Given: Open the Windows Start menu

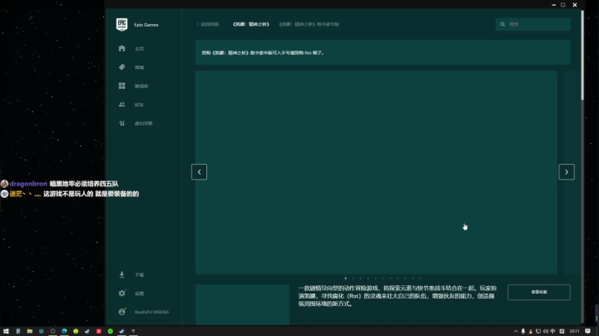Looking at the screenshot, I should (6, 331).
